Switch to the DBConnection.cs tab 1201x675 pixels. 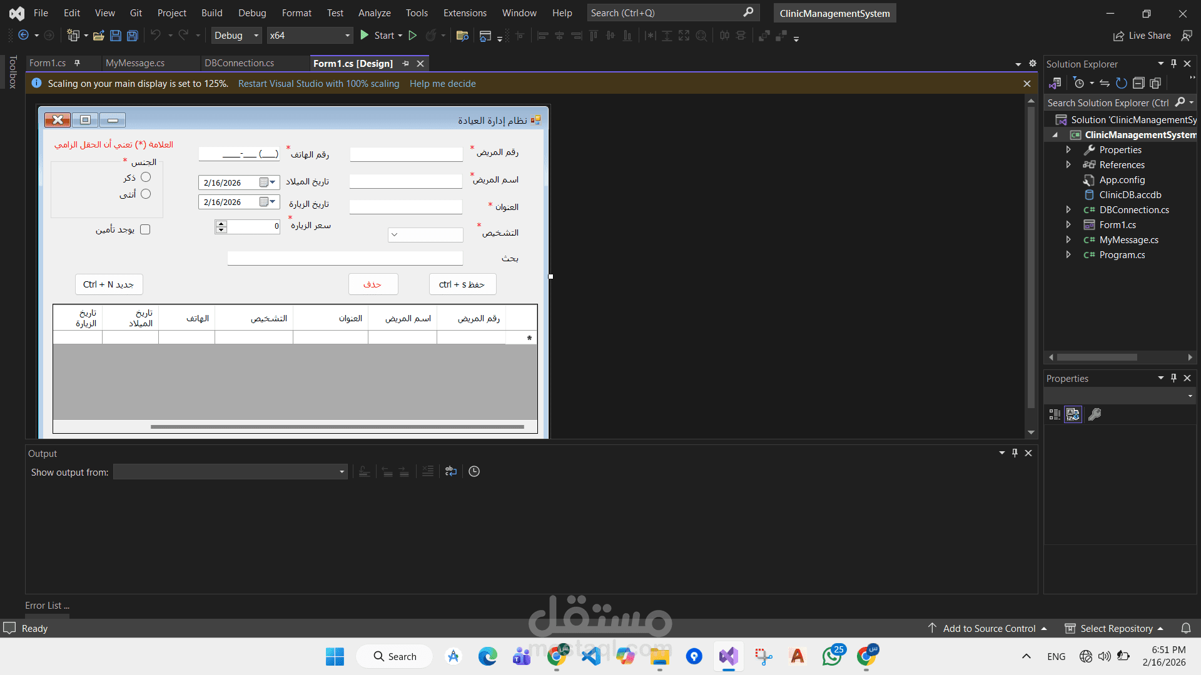[x=239, y=62]
